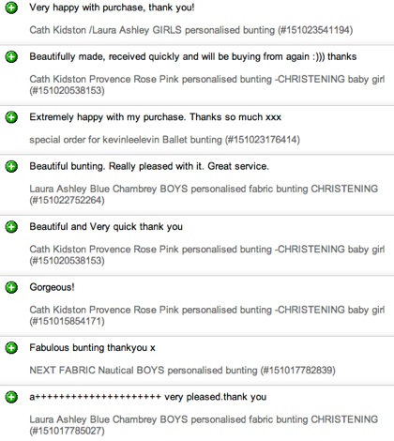Image resolution: width=394 pixels, height=441 pixels.
Task: Click 'Extremely happy with my purchase' comment
Action: pos(155,117)
